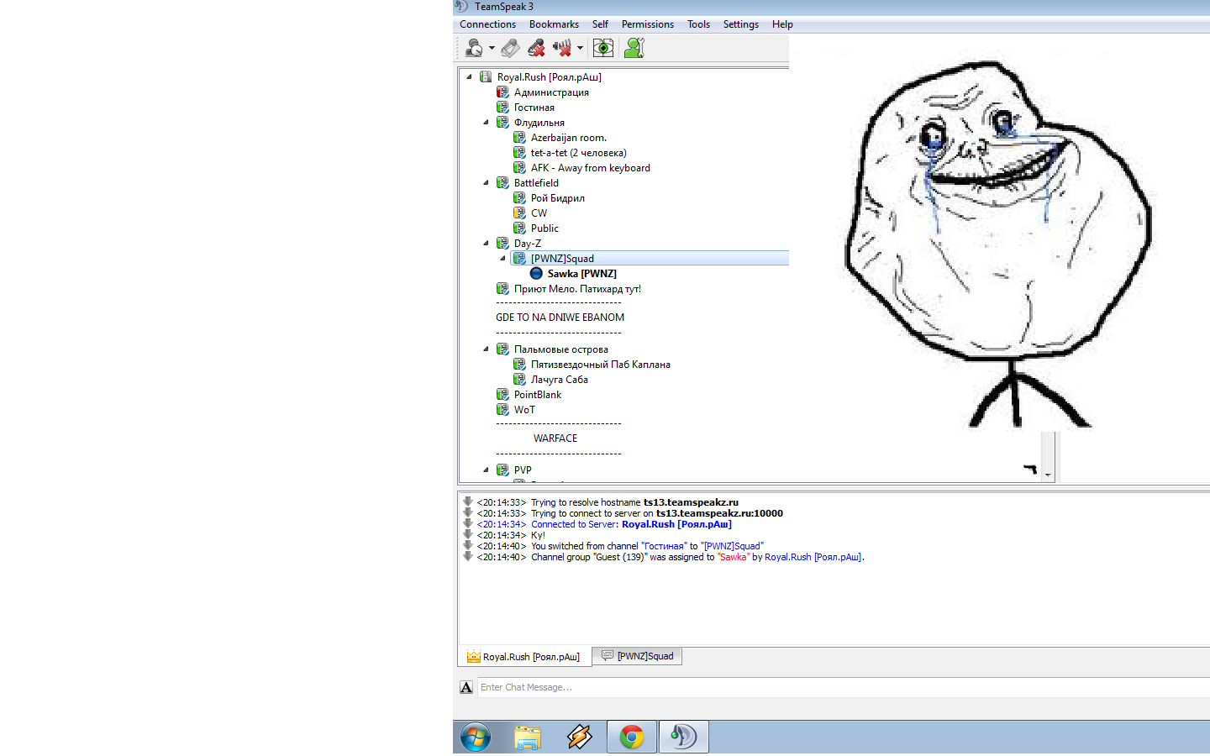Click the Гостиная channel icon
The height and width of the screenshot is (756, 1210).
pyautogui.click(x=502, y=107)
